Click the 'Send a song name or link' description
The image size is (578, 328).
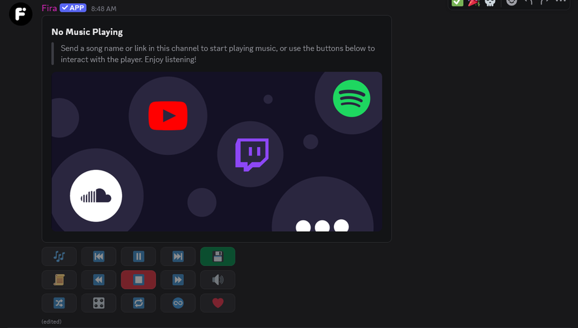(217, 53)
